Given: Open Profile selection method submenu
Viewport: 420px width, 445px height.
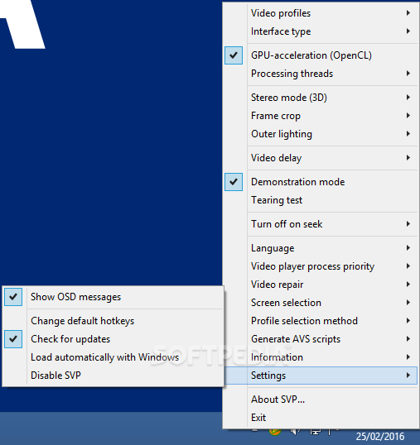Looking at the screenshot, I should pyautogui.click(x=321, y=321).
